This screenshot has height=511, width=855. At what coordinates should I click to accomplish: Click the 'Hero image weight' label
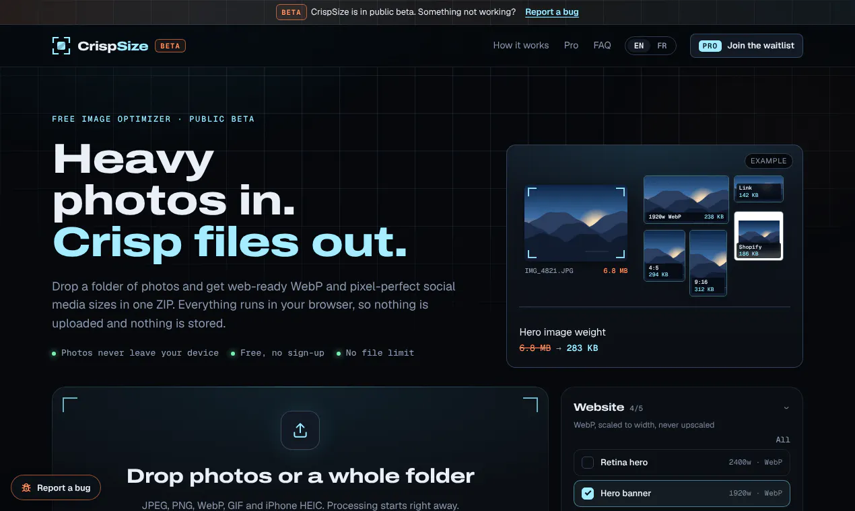pyautogui.click(x=563, y=332)
